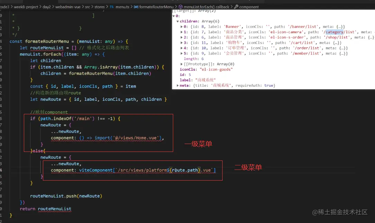Expand the id: 6 商品管理 entry
The width and height of the screenshot is (375, 223).
(x=181, y=37)
